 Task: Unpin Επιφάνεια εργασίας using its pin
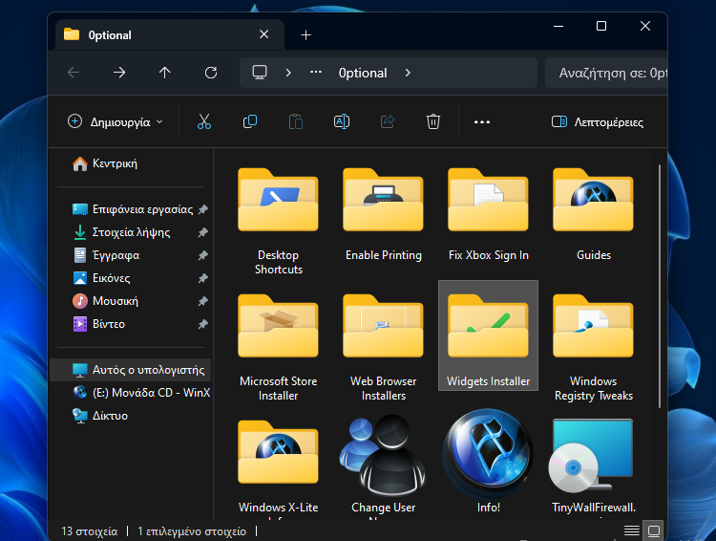[x=203, y=209]
